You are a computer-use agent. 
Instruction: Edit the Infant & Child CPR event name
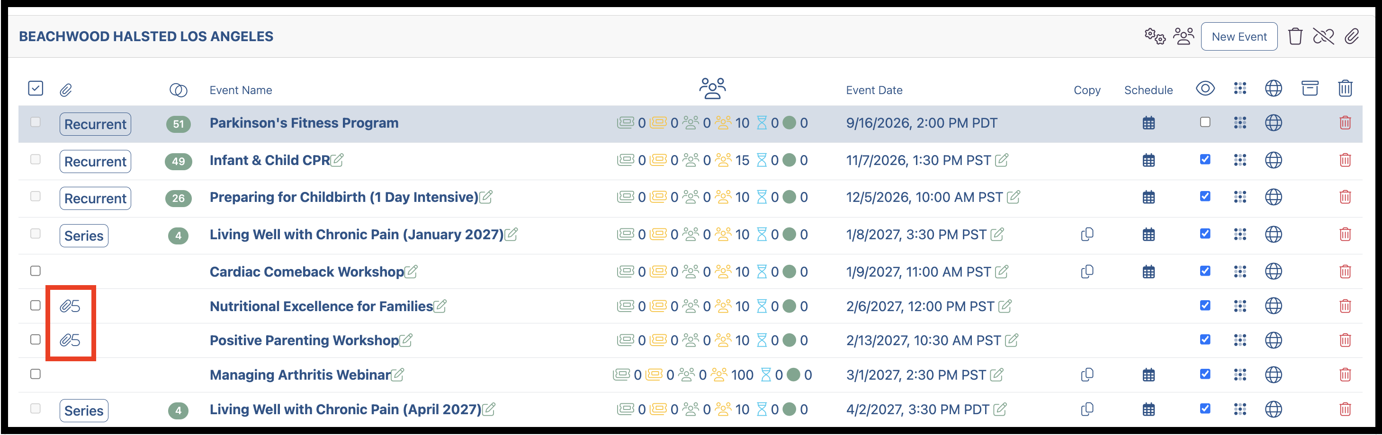point(337,160)
